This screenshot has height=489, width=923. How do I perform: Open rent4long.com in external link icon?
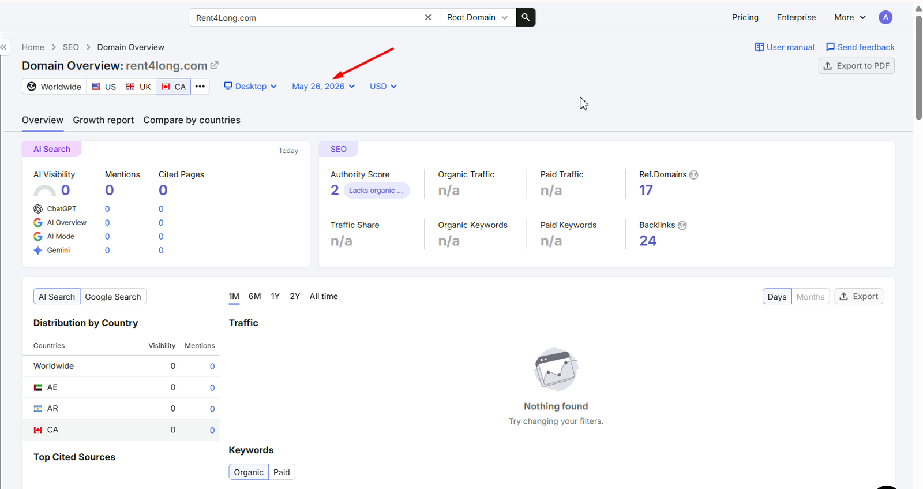(x=215, y=65)
